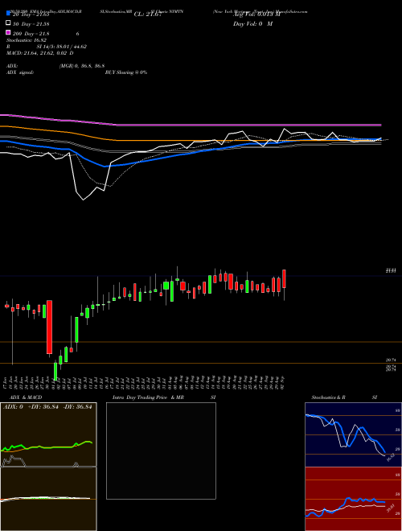
Task: Click the ADX chart panel with green line
Action: pos(48,434)
